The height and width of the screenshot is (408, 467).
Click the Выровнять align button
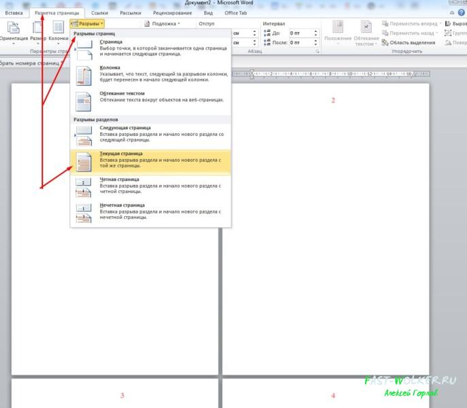[455, 24]
